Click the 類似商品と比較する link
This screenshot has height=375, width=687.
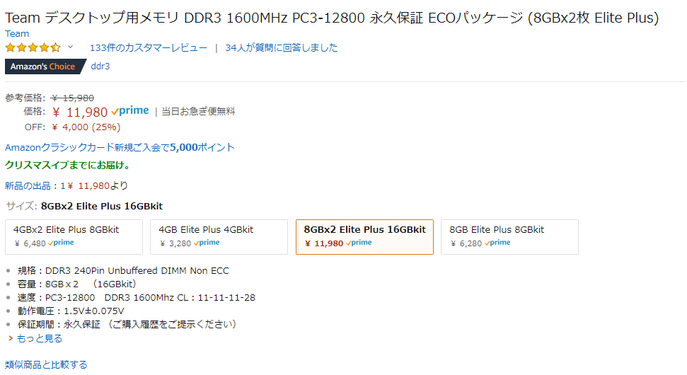coord(46,364)
